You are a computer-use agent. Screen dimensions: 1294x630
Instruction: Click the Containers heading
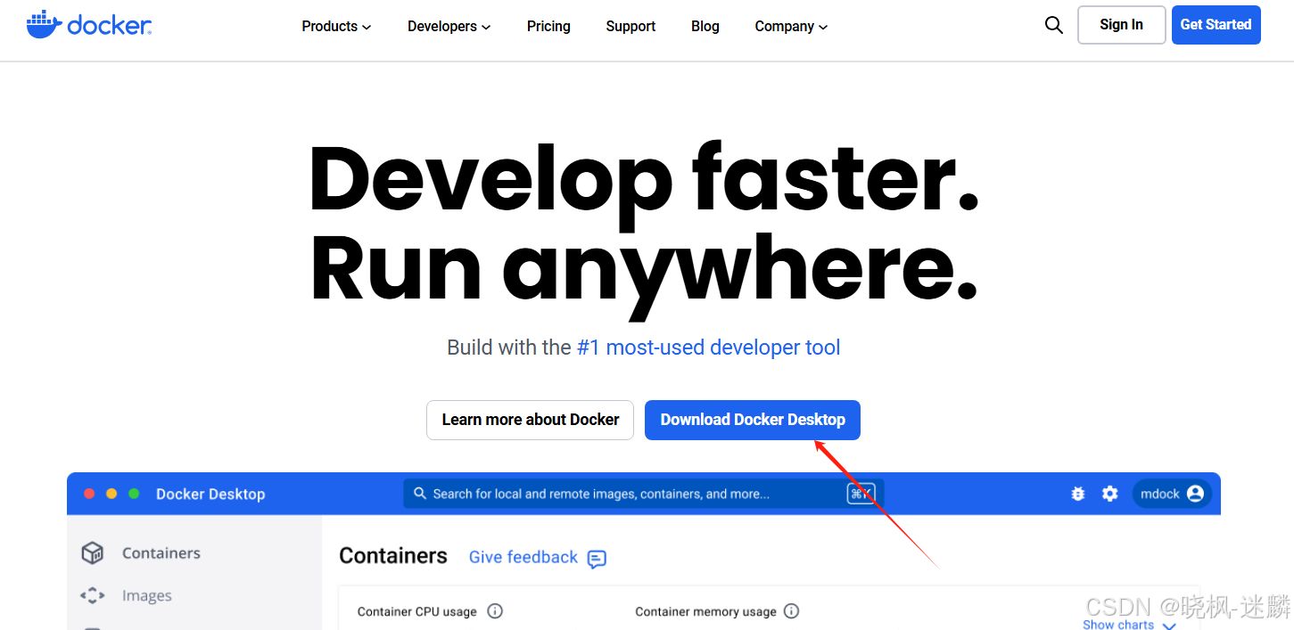click(393, 556)
